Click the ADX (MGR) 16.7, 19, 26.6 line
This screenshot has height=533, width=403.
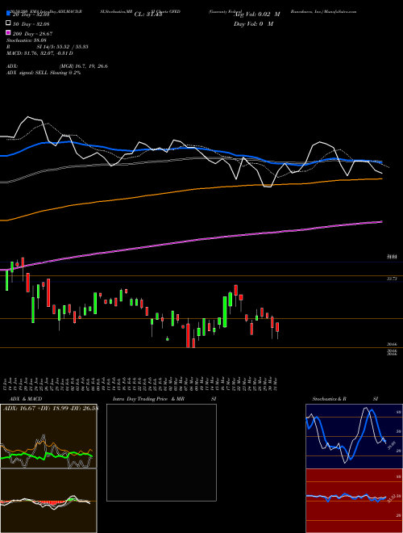tap(57, 66)
